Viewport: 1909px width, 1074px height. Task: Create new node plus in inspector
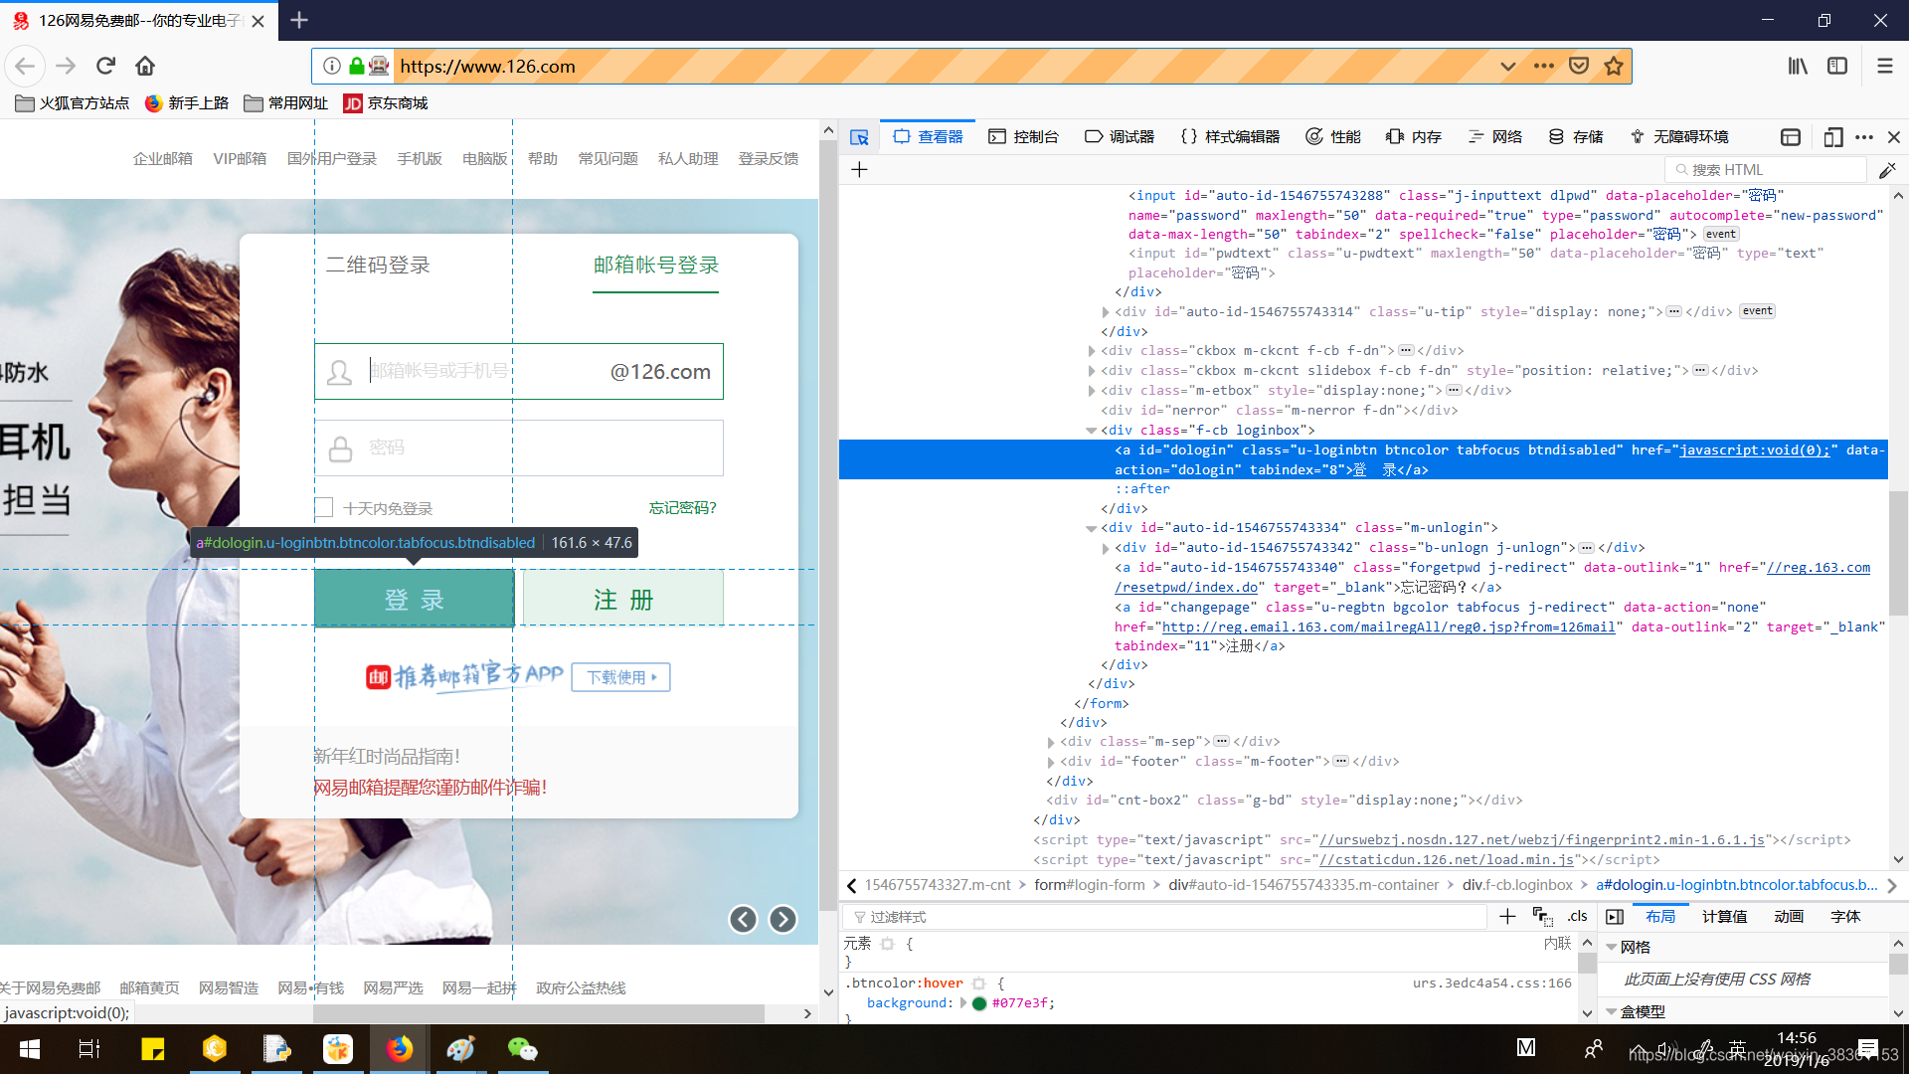[860, 170]
